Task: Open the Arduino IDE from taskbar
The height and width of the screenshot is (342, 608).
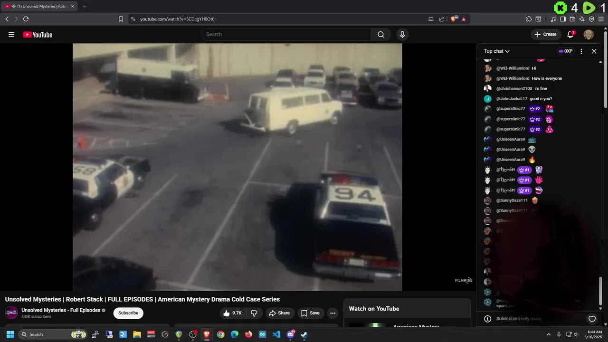Action: (x=263, y=334)
